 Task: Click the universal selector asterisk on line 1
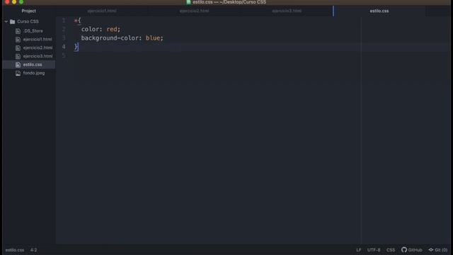pyautogui.click(x=76, y=21)
